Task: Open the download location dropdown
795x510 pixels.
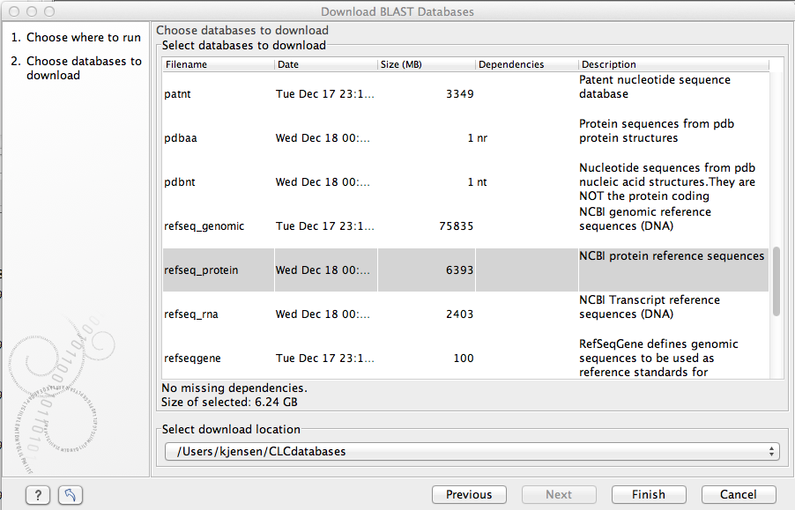Action: [x=472, y=451]
